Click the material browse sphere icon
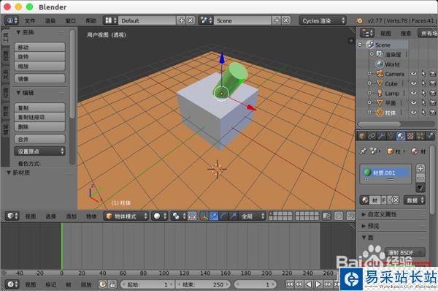Screen dimensions: 438x291 click(x=365, y=200)
